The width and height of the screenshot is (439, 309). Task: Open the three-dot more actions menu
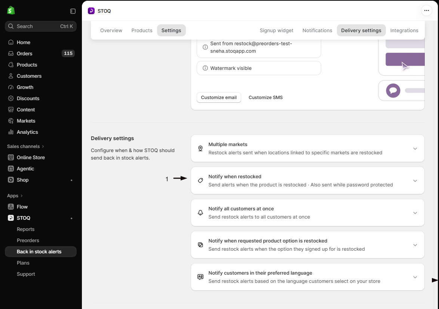pyautogui.click(x=426, y=10)
